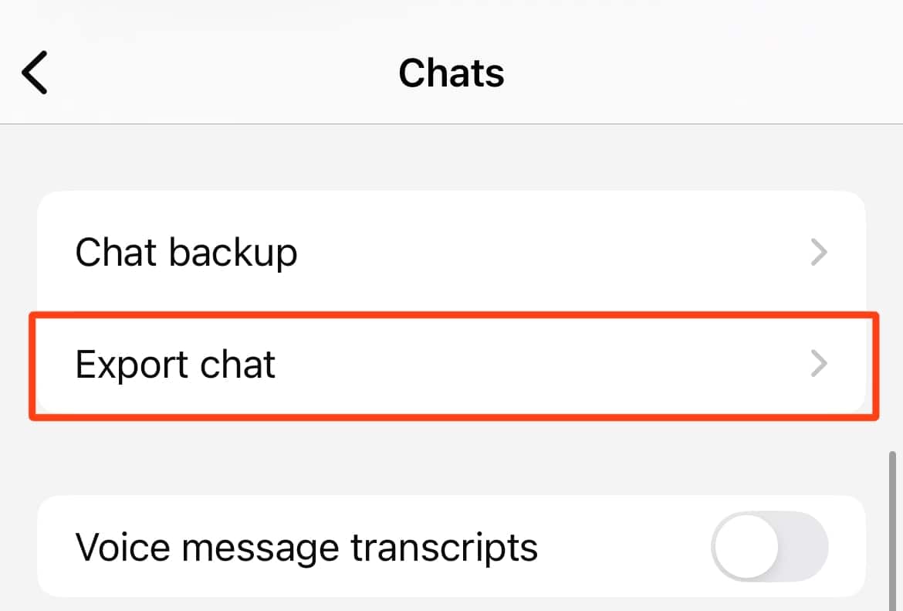The height and width of the screenshot is (611, 903).
Task: Select the Export chat menu item
Action: click(x=175, y=364)
